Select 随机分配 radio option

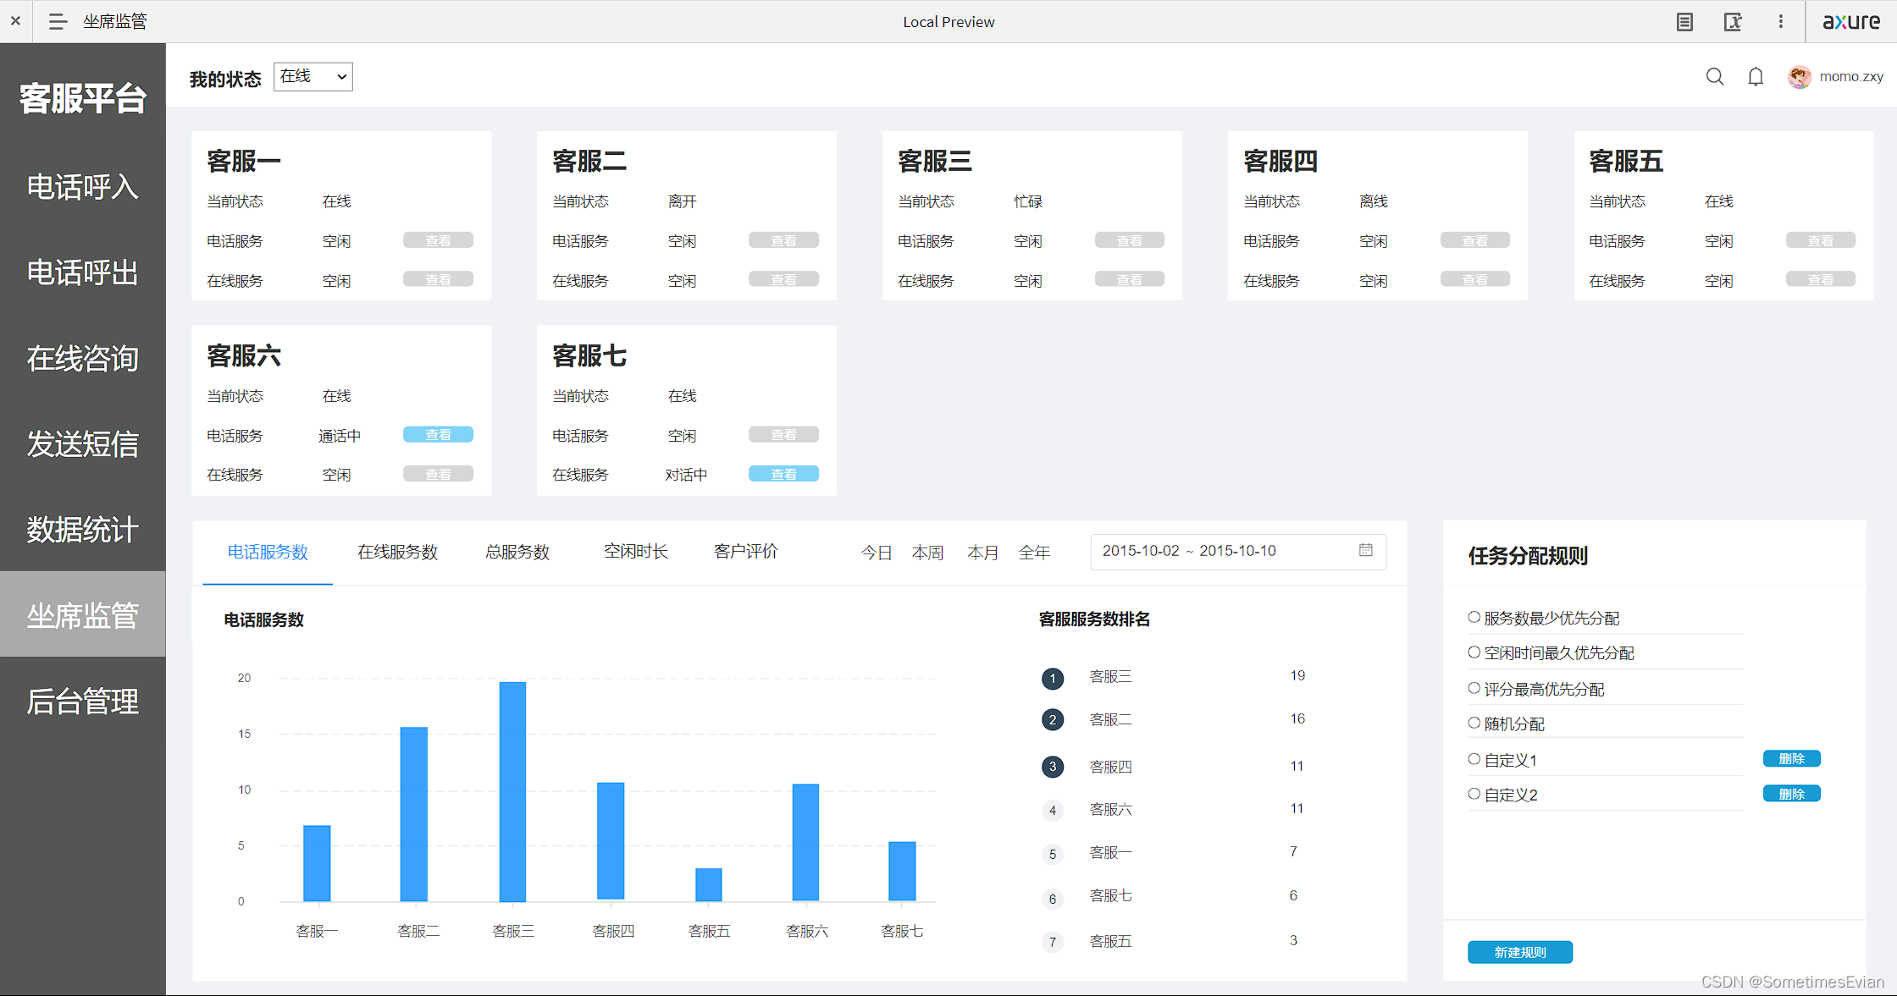pos(1474,724)
